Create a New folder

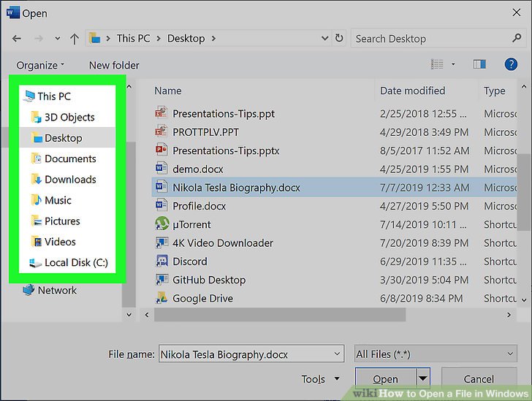tap(114, 65)
